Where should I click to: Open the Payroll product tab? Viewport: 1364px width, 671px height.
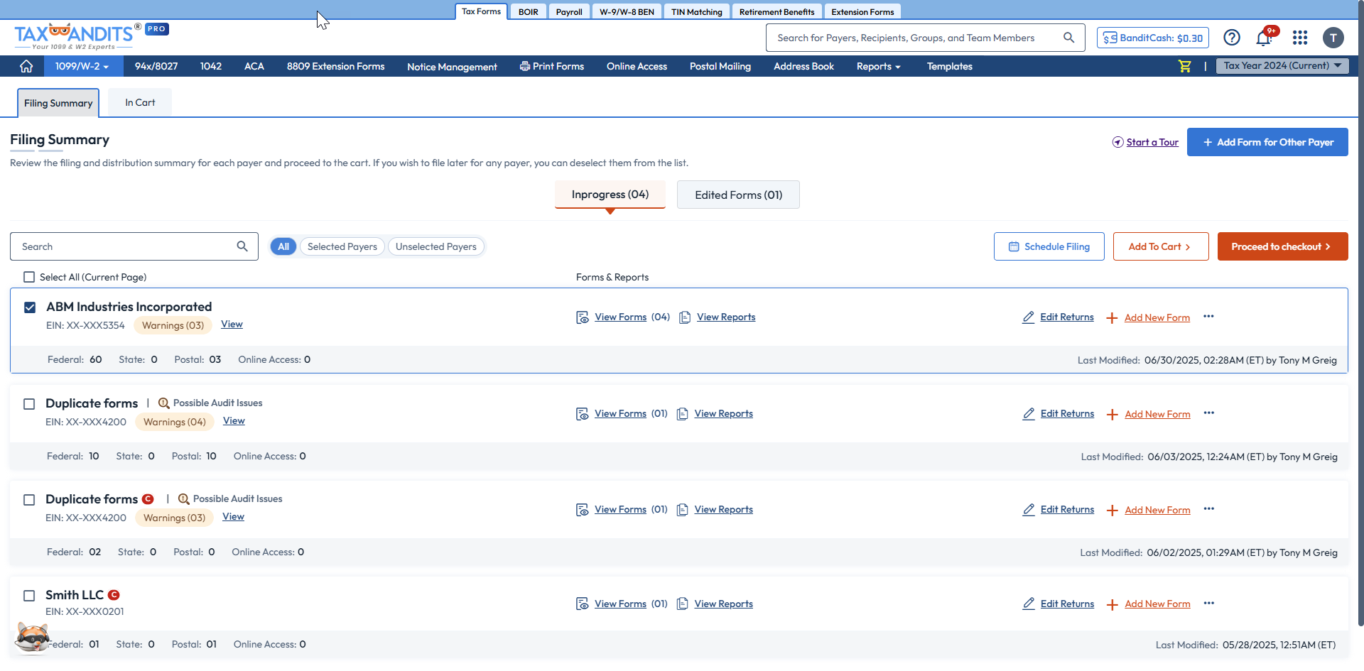pos(569,11)
